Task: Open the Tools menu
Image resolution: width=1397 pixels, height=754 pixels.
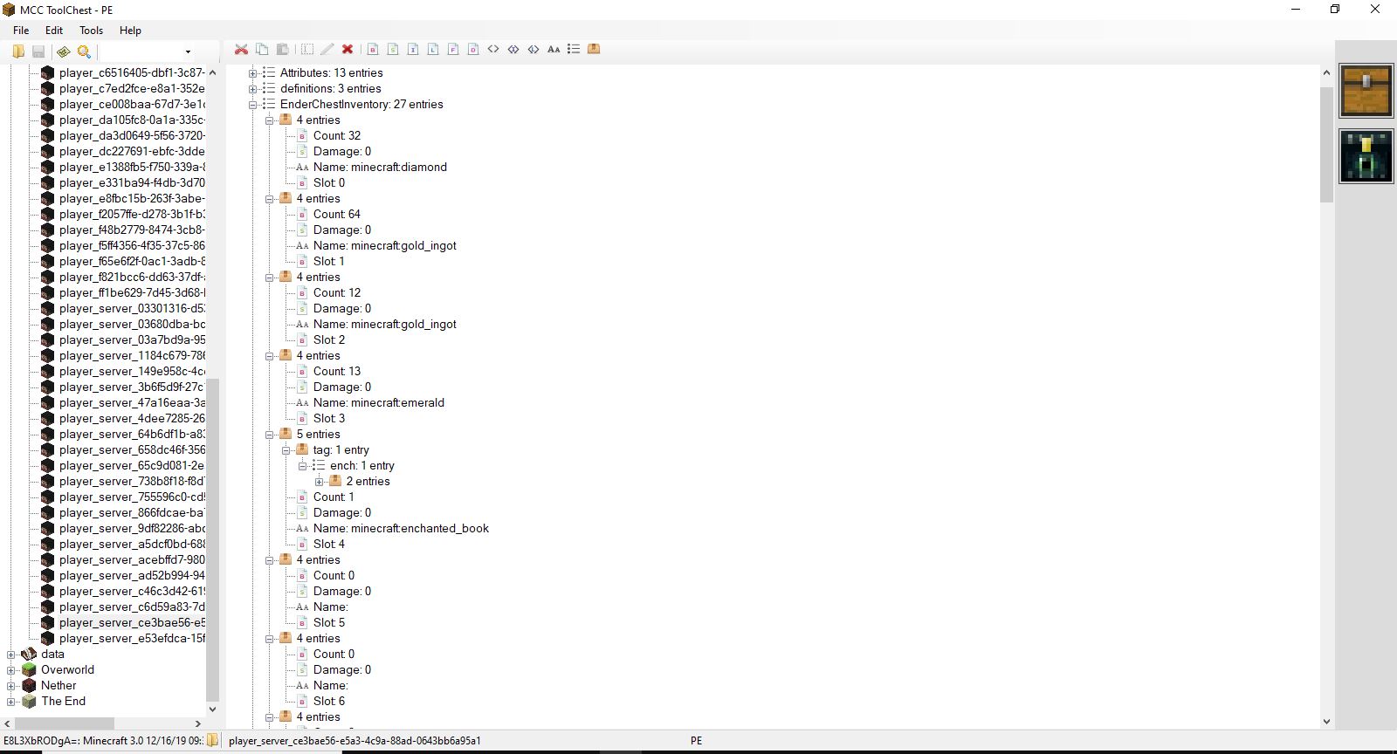Action: click(91, 31)
